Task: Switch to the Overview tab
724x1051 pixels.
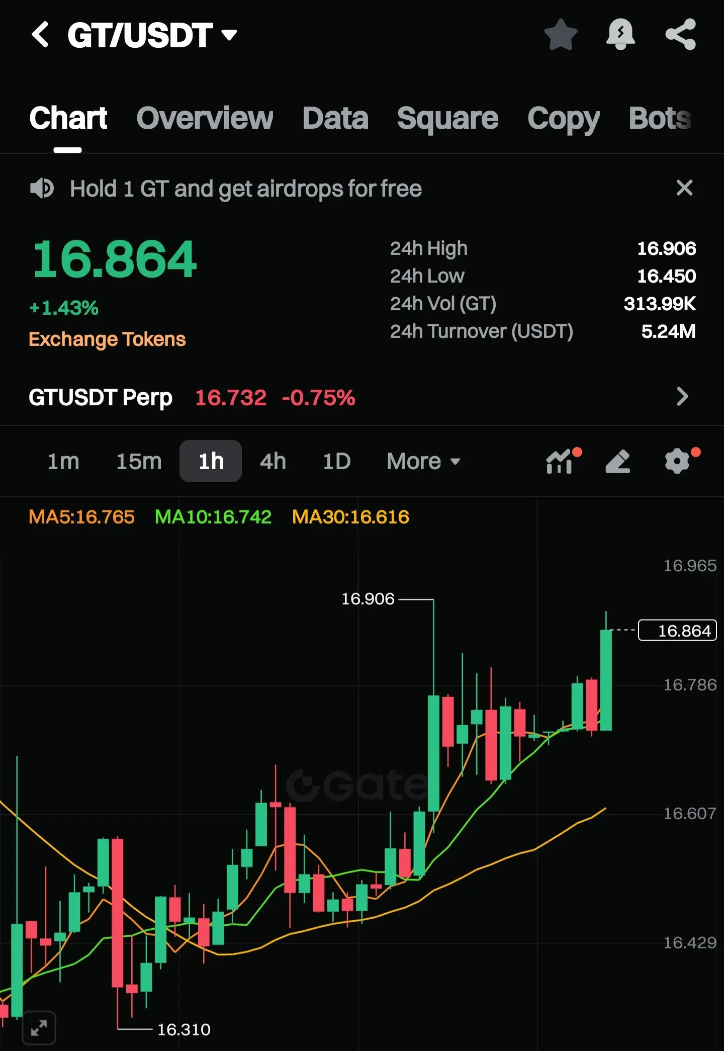Action: [205, 118]
